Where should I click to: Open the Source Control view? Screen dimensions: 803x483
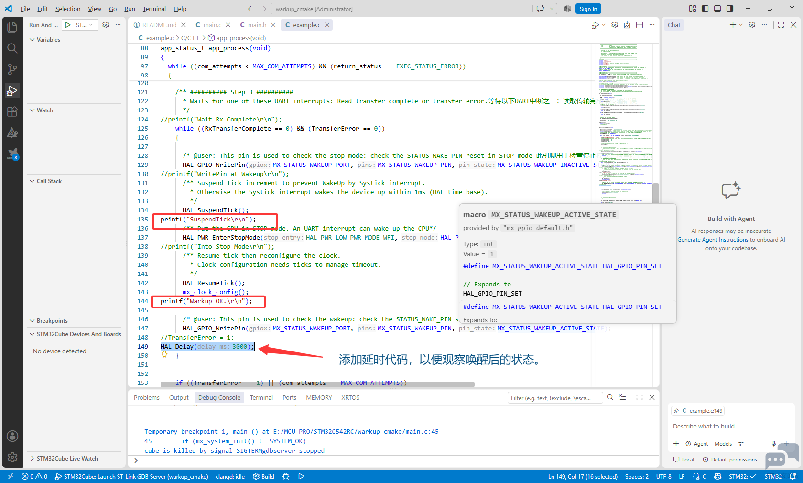coord(12,69)
